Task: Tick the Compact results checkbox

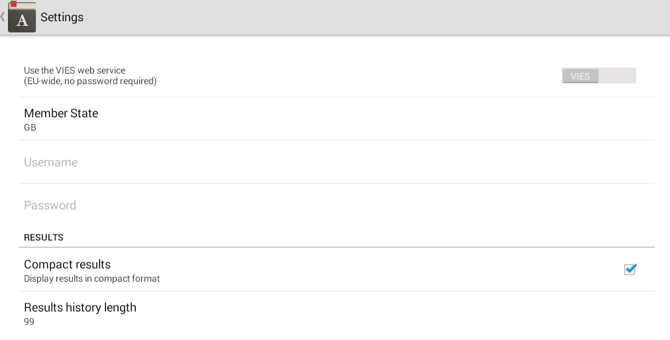Action: click(630, 270)
